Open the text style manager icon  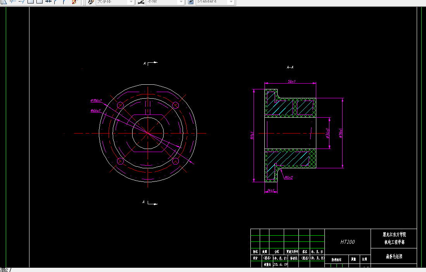(x=91, y=2)
